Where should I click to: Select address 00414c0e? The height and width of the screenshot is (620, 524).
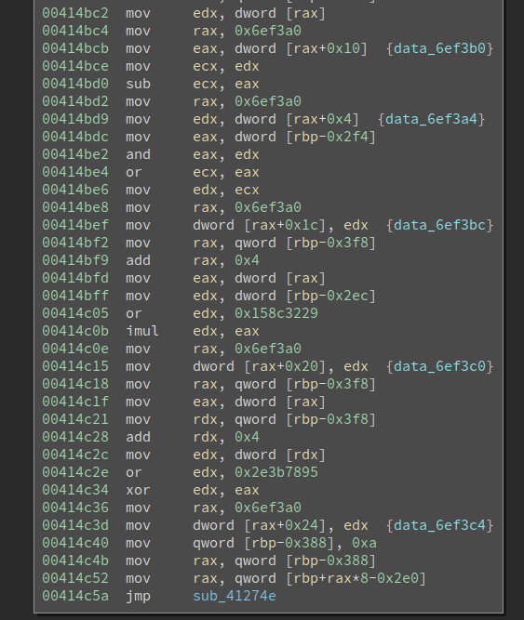tap(75, 349)
